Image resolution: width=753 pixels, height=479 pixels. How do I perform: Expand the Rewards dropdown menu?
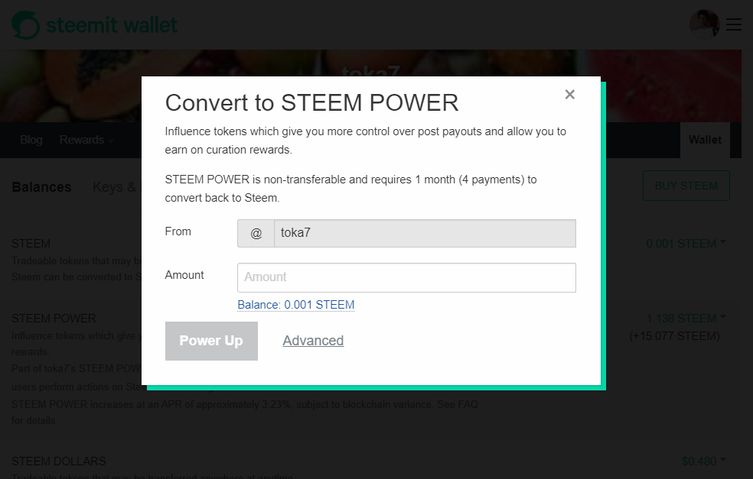tap(86, 140)
